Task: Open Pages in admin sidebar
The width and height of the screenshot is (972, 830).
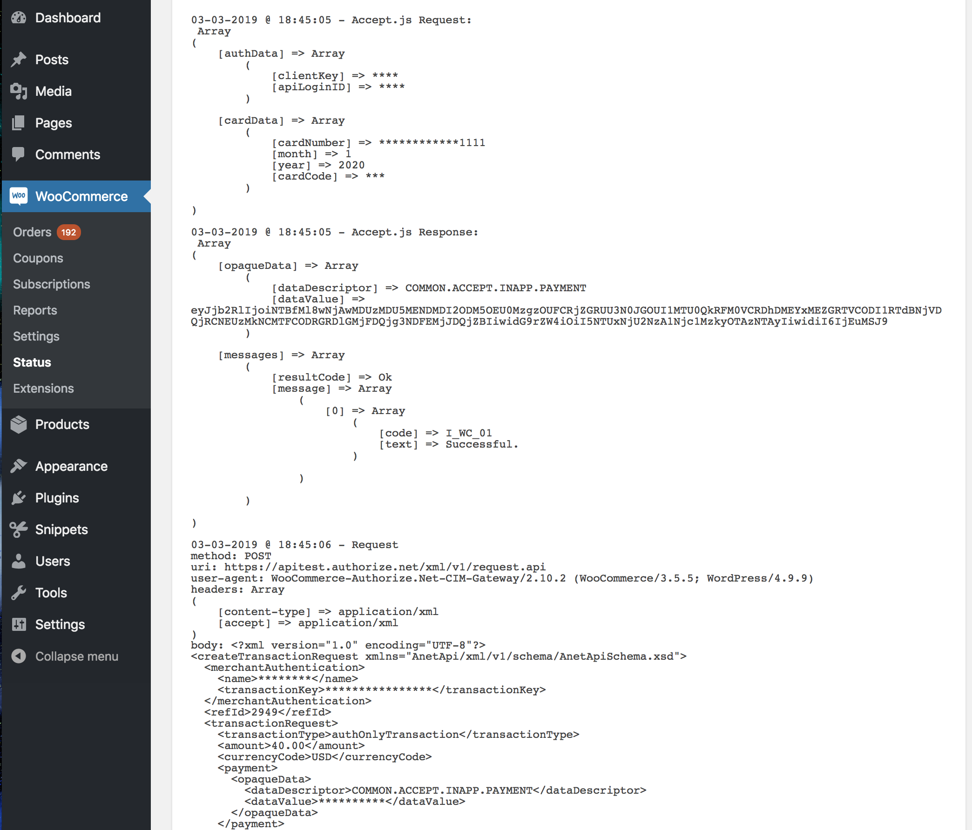Action: 54,123
